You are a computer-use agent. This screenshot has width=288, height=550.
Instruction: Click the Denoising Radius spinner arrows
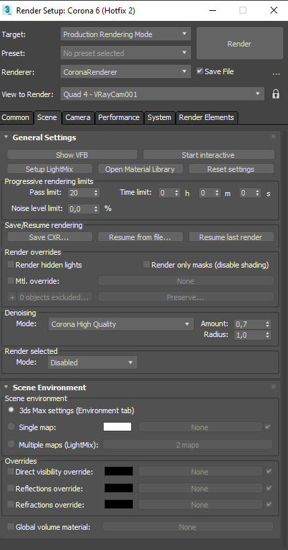pos(268,335)
